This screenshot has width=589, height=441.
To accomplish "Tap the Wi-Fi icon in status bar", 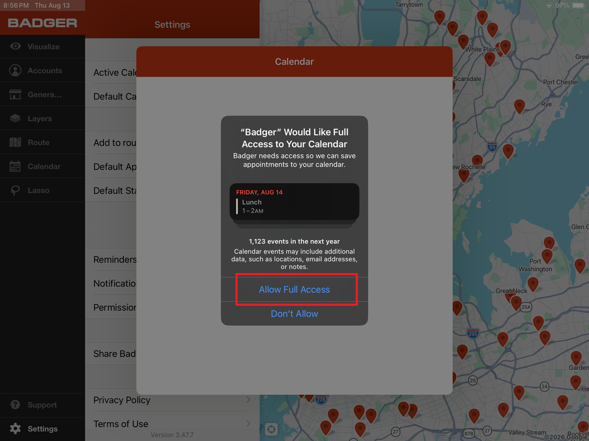I will pyautogui.click(x=549, y=6).
